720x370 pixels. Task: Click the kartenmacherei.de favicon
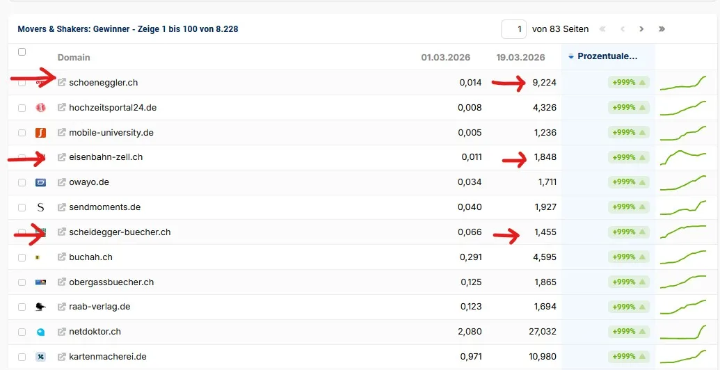pos(40,357)
